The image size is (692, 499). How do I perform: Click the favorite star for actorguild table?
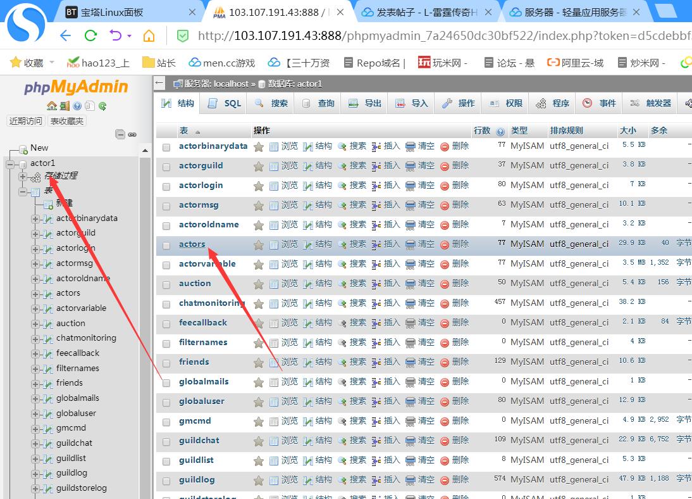[x=259, y=166]
